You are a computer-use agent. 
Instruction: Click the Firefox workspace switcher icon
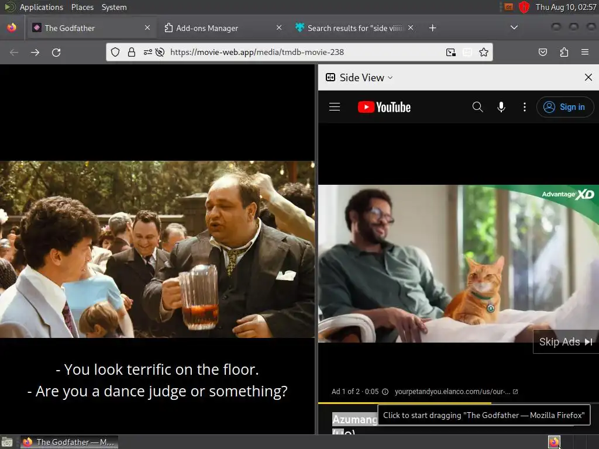[554, 442]
